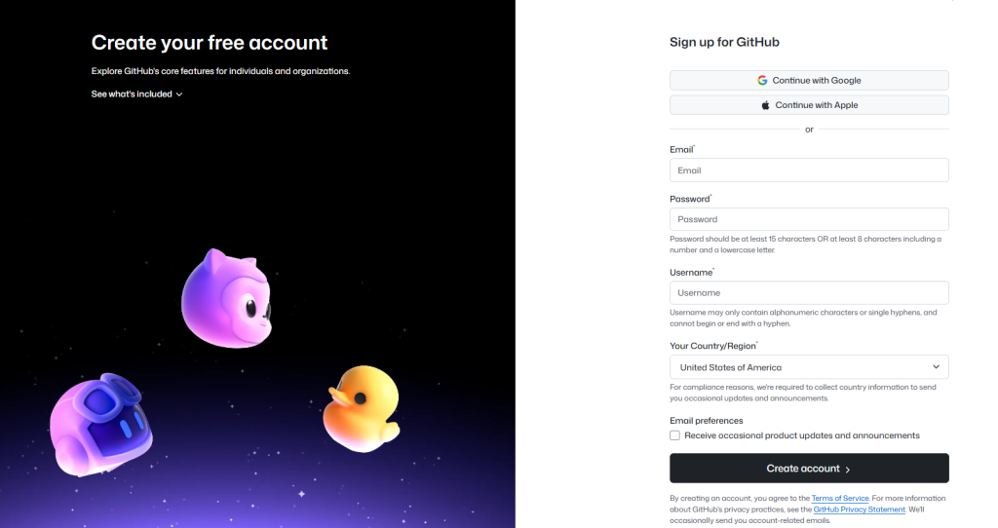Open the GitHub Privacy Statement link
The height and width of the screenshot is (528, 998).
(860, 509)
